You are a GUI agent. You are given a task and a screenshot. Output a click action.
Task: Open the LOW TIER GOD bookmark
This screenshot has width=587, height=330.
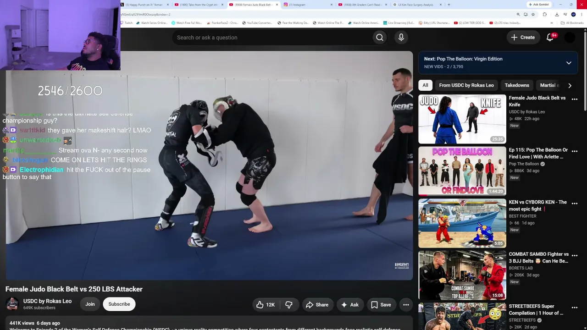point(471,23)
